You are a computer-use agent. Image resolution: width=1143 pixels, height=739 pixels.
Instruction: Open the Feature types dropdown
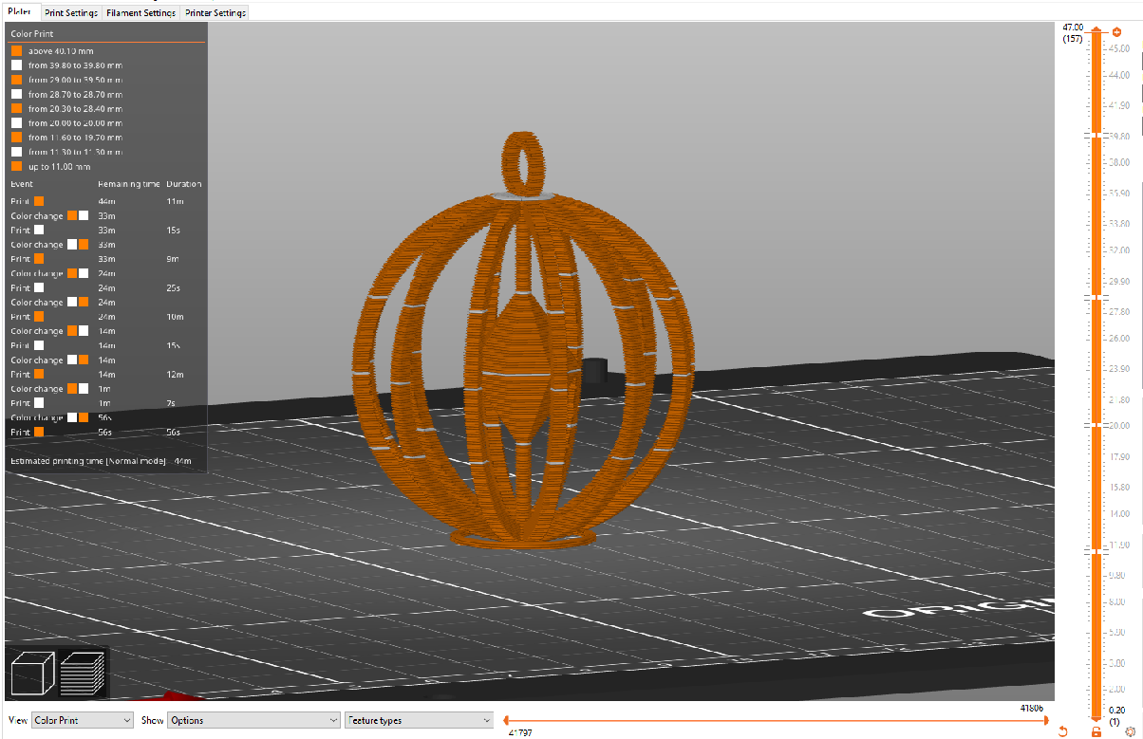(x=418, y=720)
